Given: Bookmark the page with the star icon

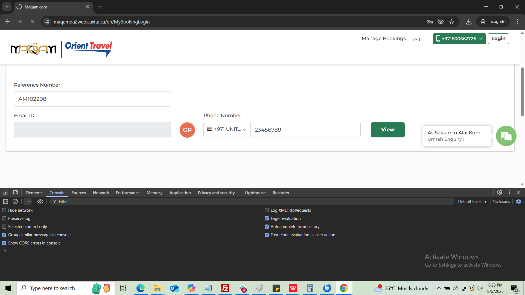Looking at the screenshot, I should (x=451, y=22).
